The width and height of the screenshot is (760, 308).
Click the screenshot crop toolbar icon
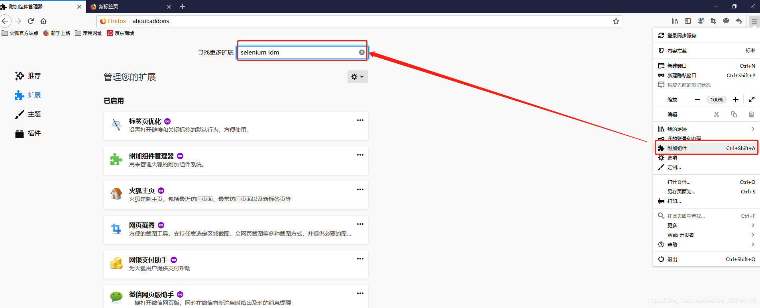coord(713,21)
